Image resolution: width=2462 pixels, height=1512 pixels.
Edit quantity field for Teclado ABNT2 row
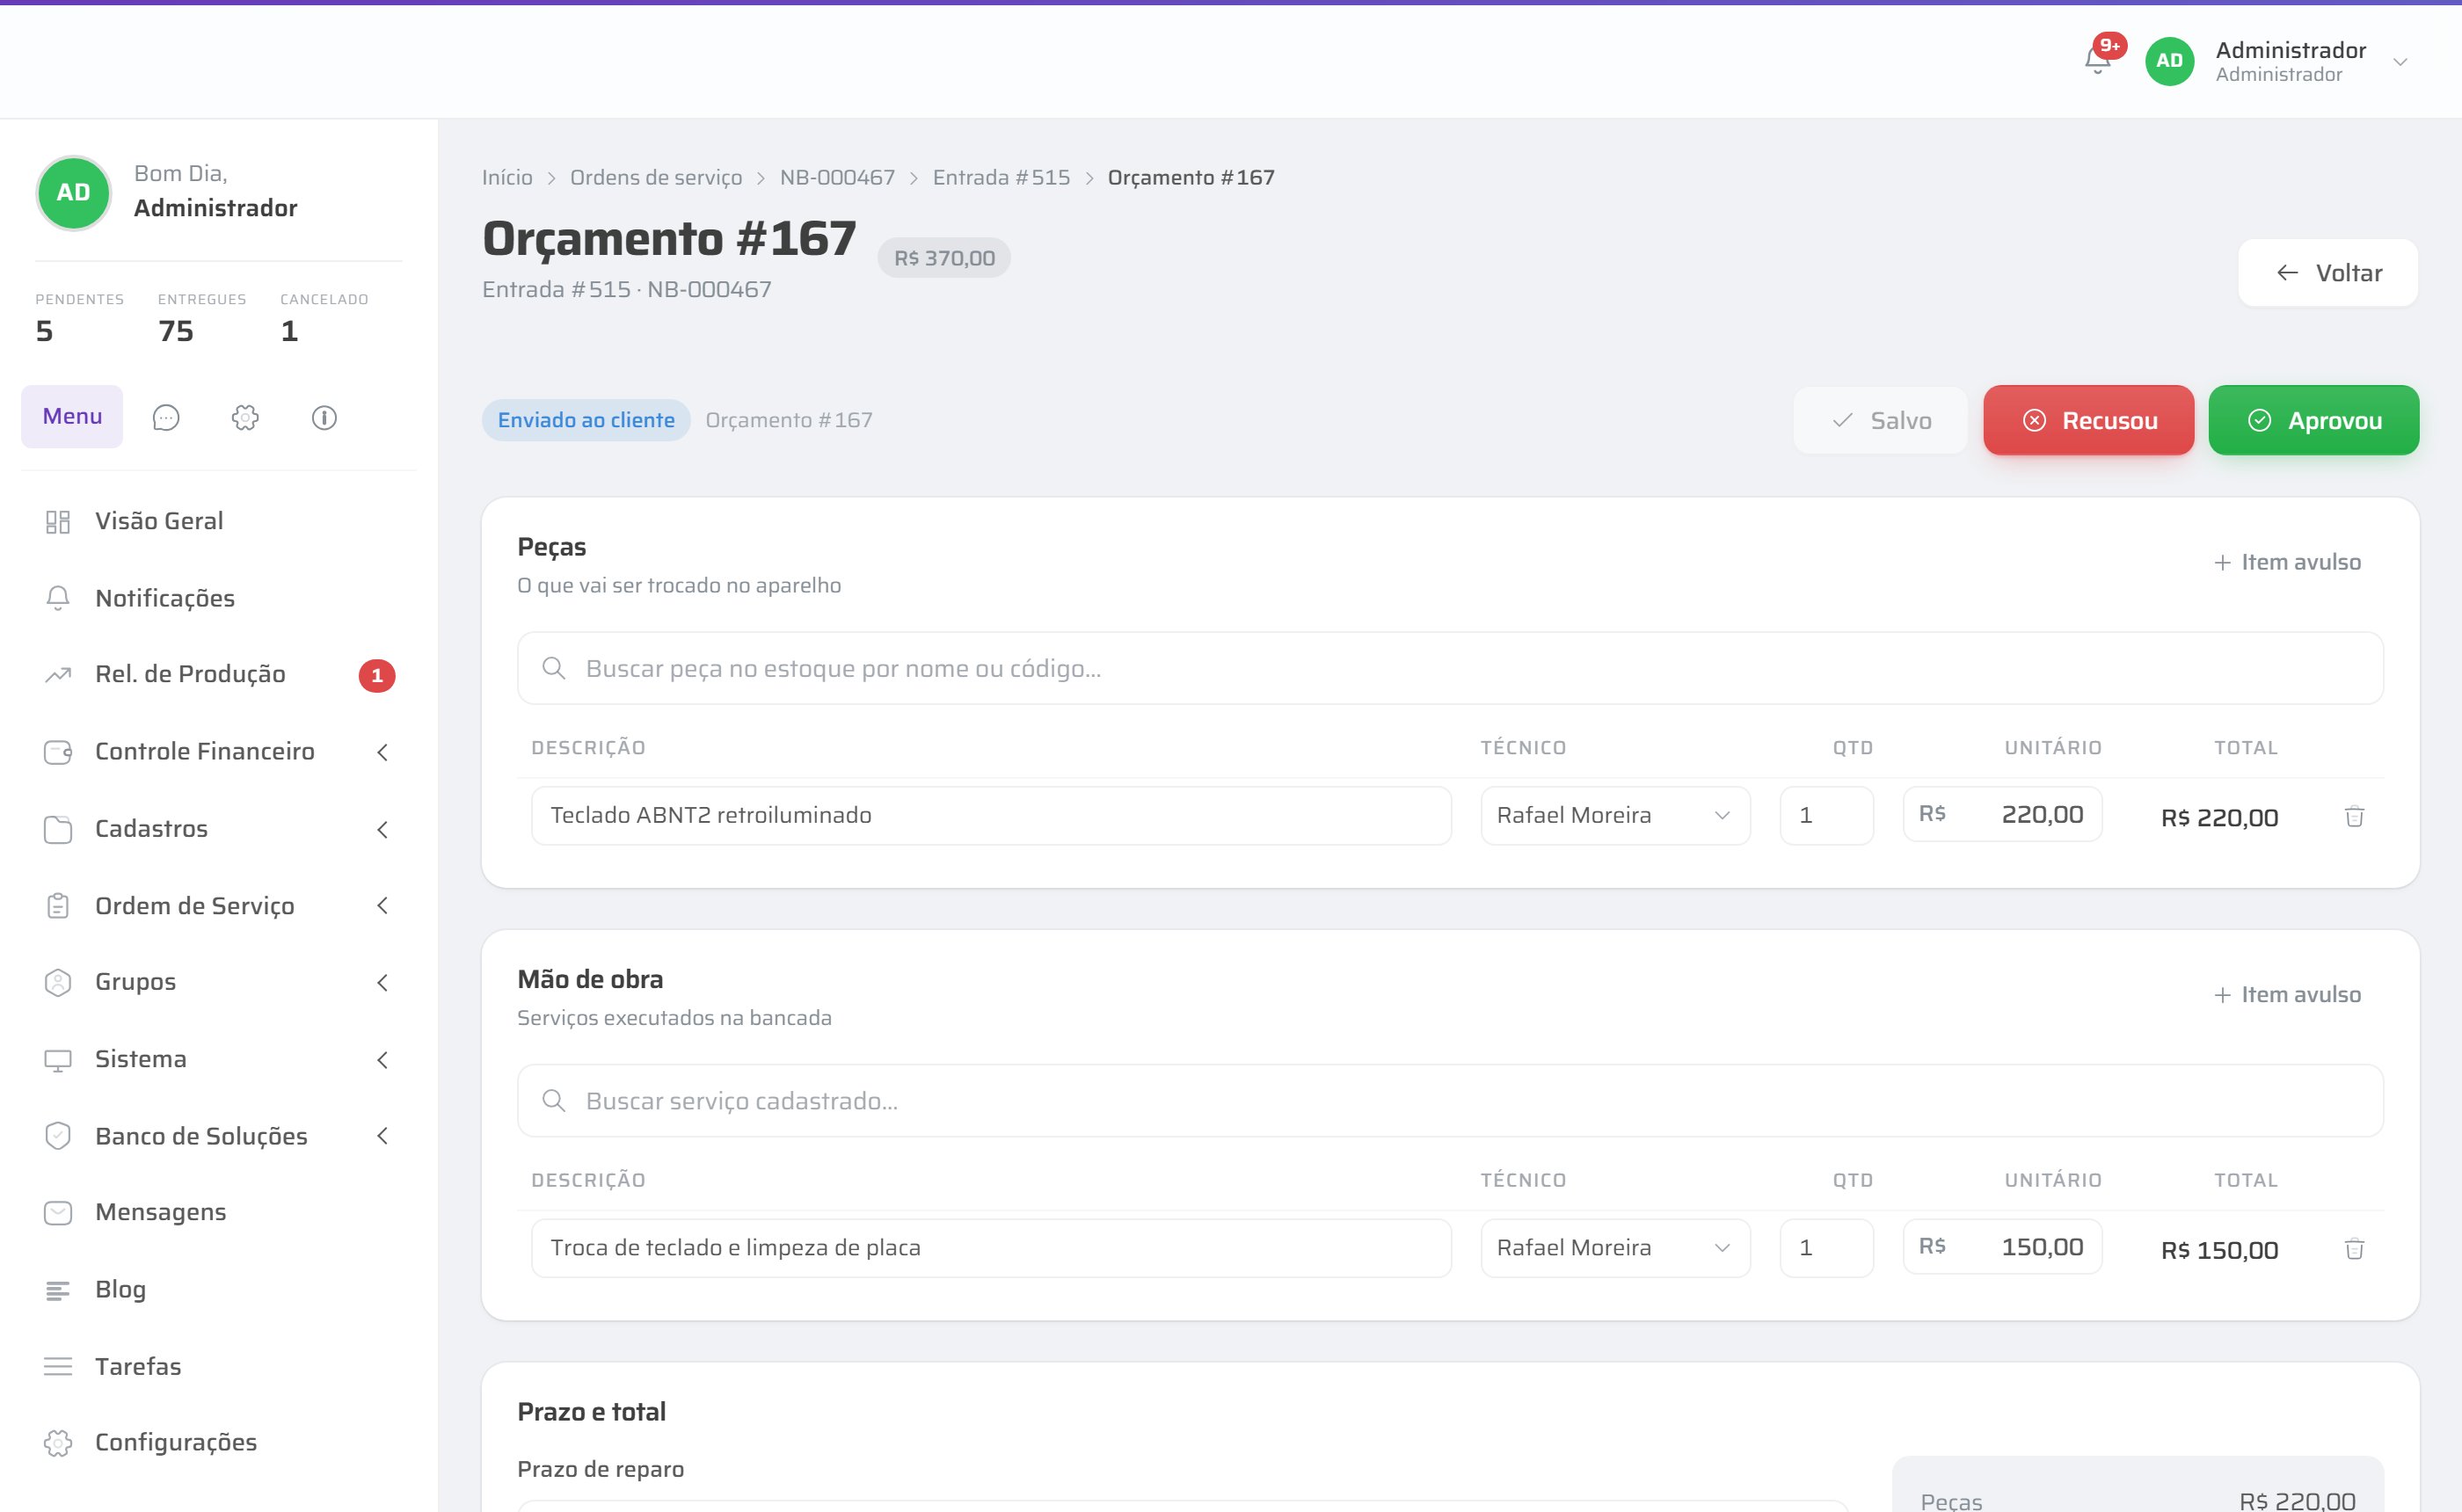pyautogui.click(x=1826, y=816)
